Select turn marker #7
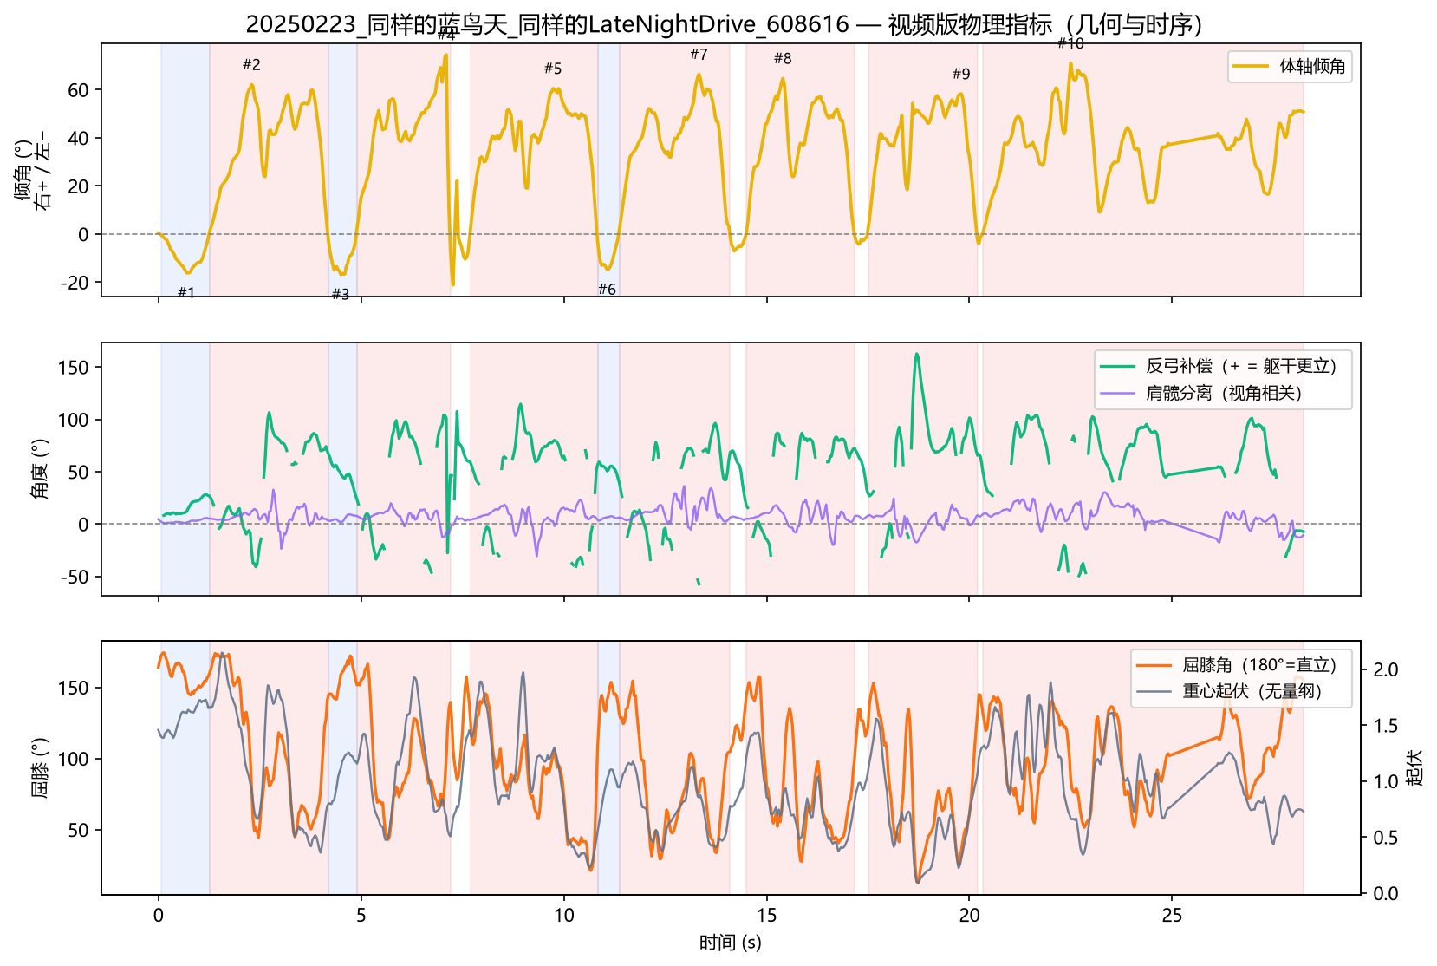Screen dimensions: 1437x966 (699, 55)
